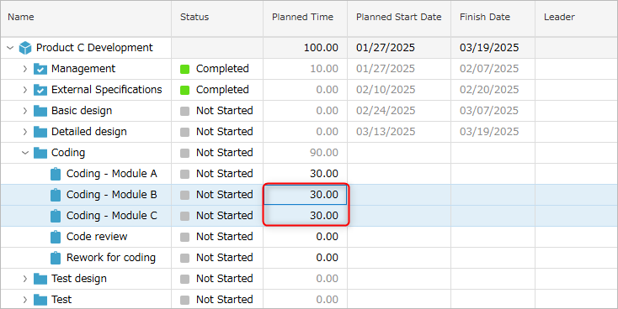Select the Coding - Module C row name
Viewport: 618px width, 309px height.
[111, 216]
